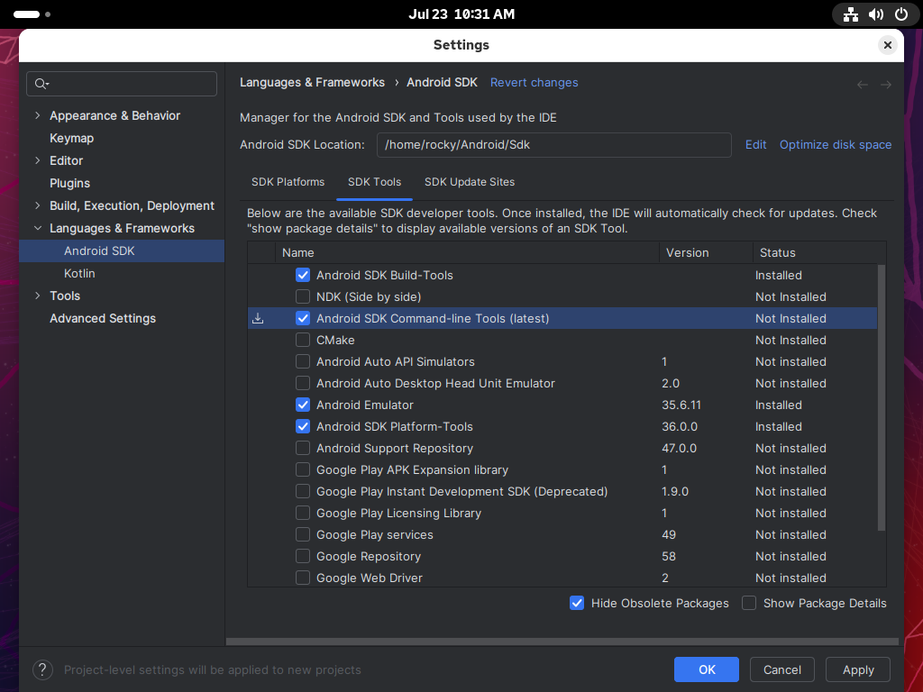Click Edit link for SDK location
Screen dimensions: 923x692
pos(755,145)
